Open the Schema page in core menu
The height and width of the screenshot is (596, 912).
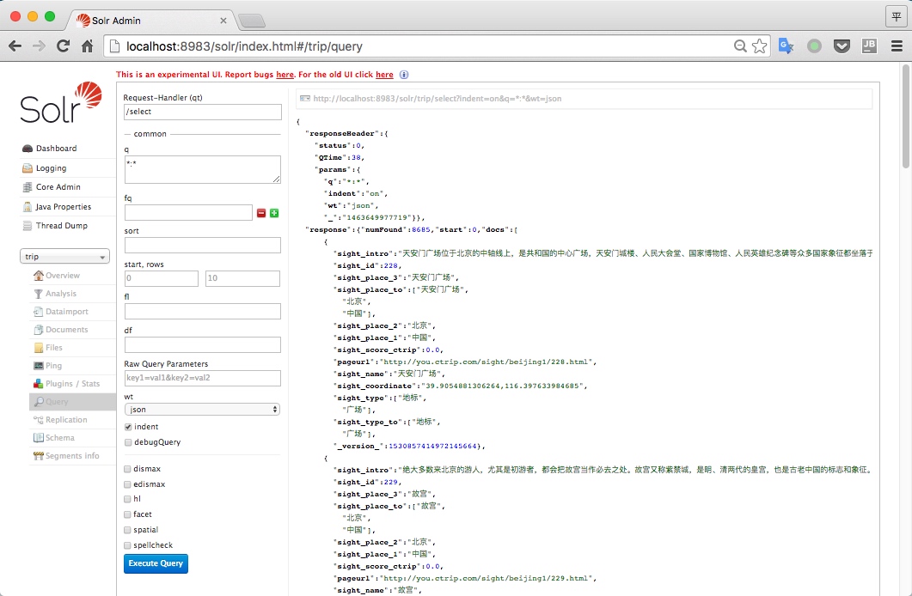pos(59,438)
